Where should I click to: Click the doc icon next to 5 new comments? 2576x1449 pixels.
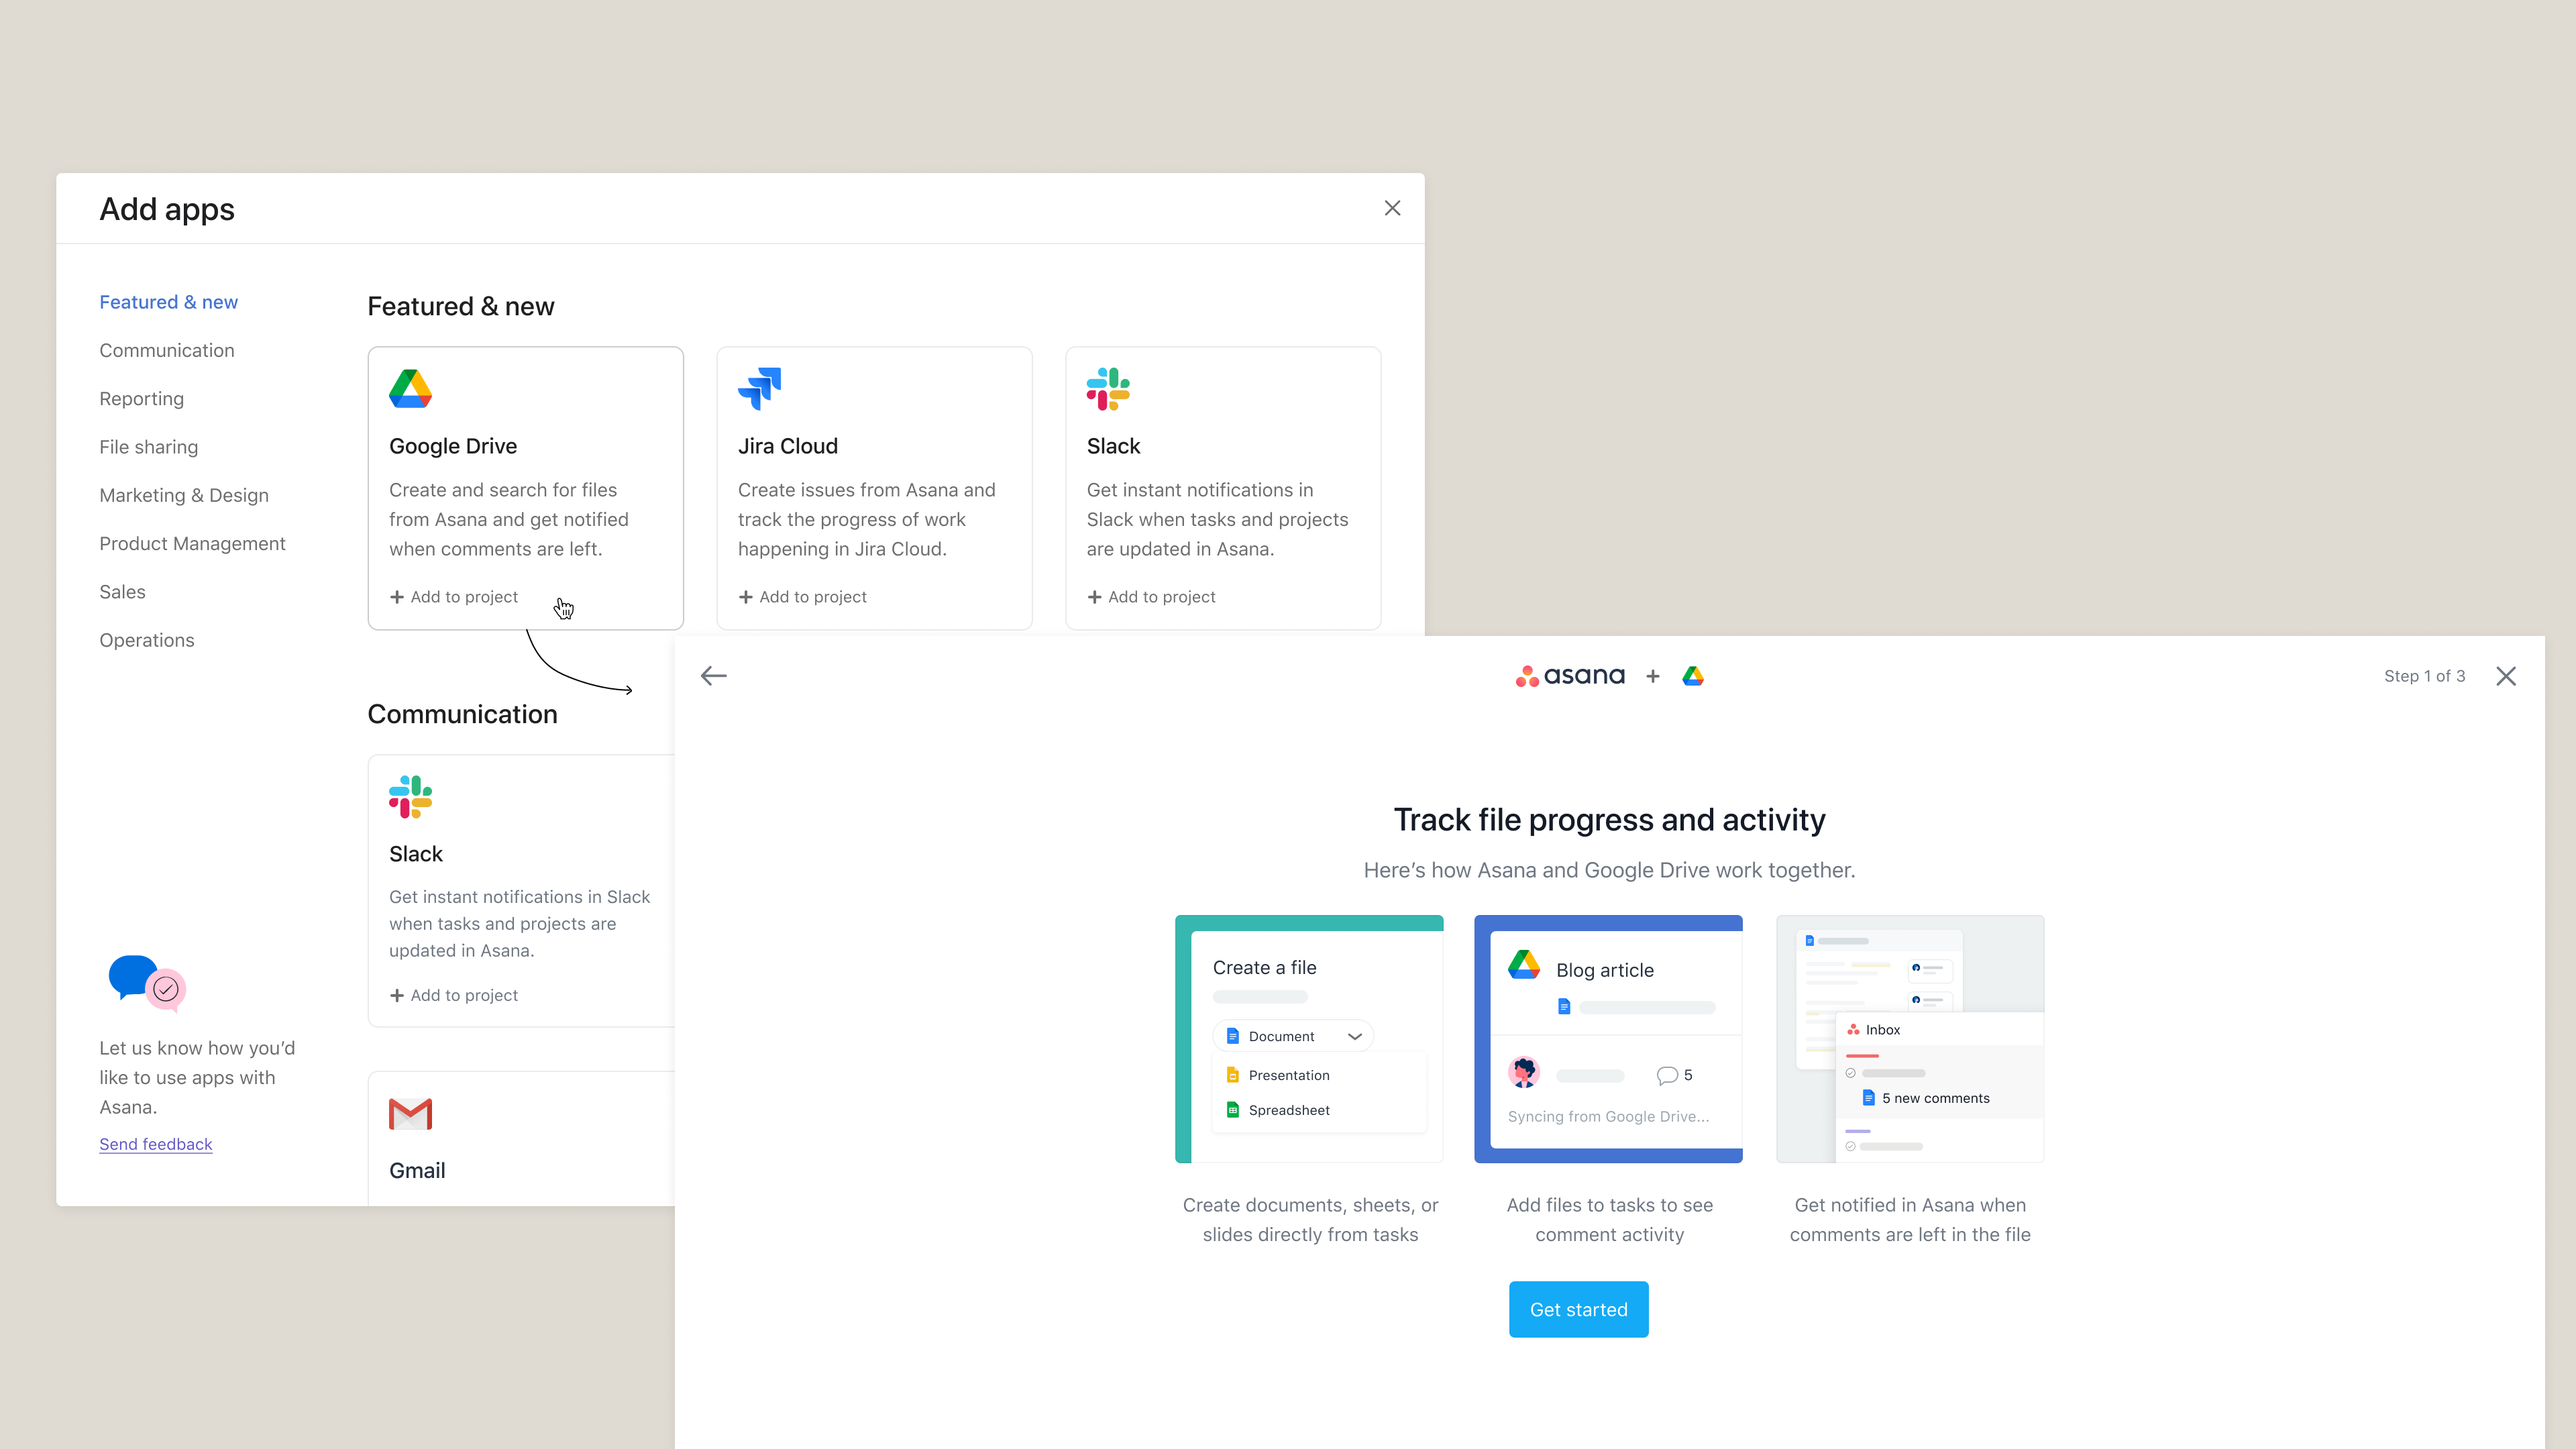pos(1868,1098)
